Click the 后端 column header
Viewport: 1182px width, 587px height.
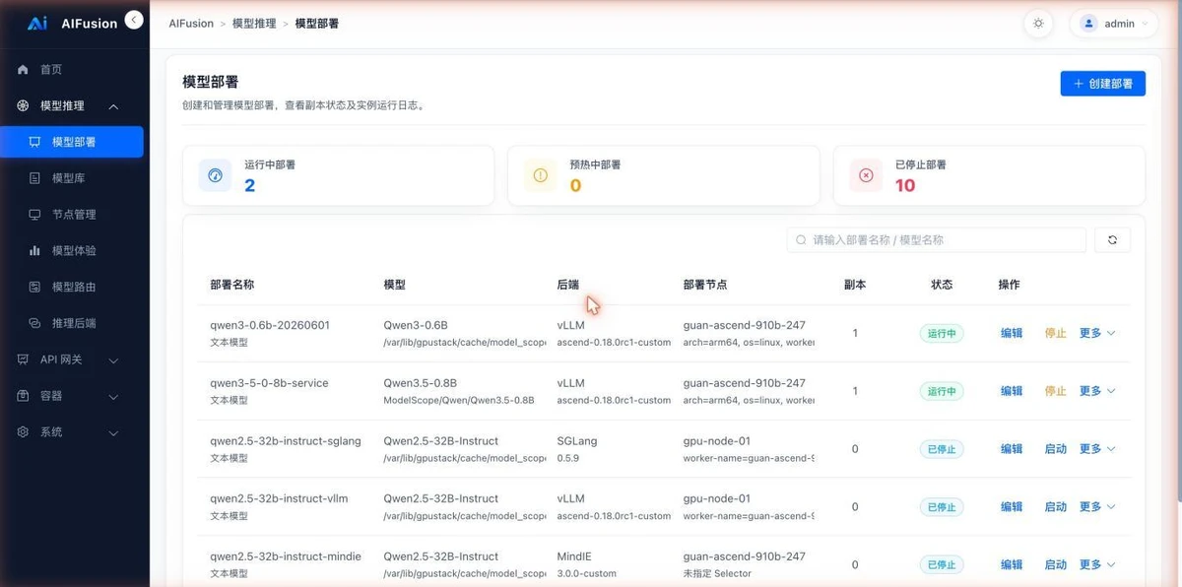click(x=568, y=285)
